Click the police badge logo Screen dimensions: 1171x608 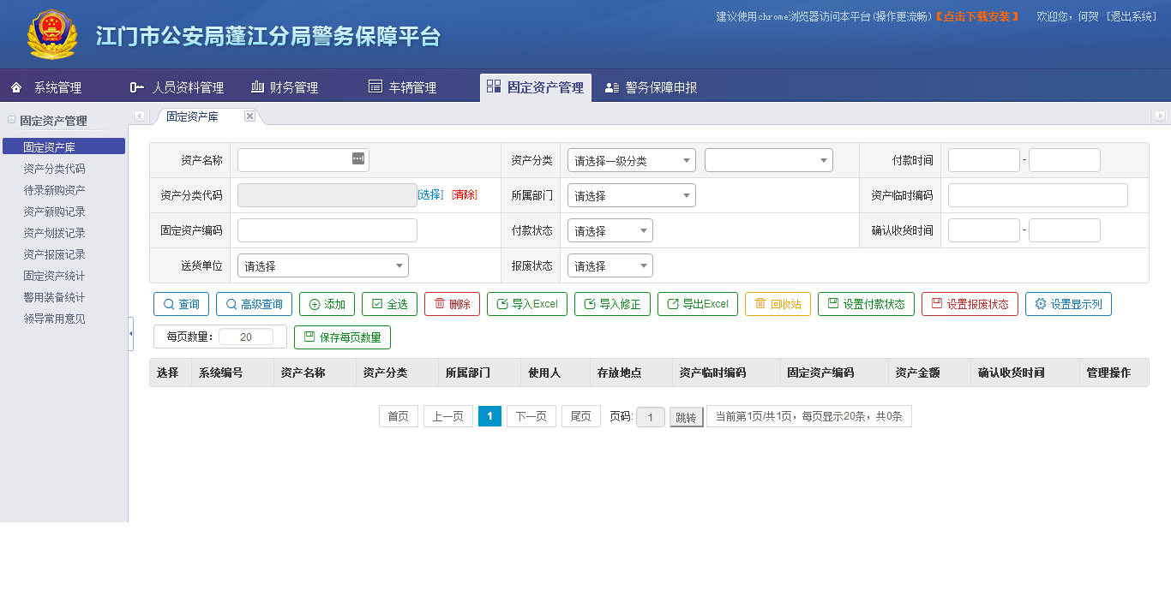point(52,34)
